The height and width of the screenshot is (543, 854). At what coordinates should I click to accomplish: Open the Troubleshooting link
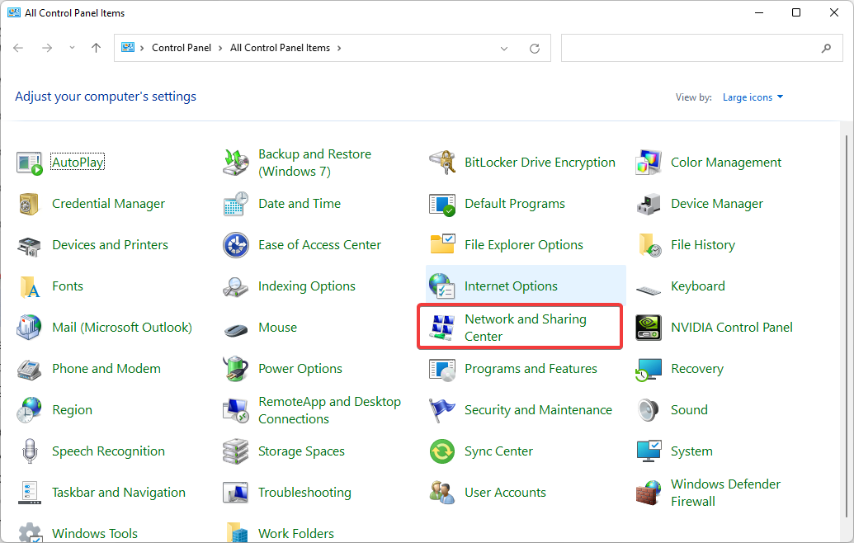304,493
